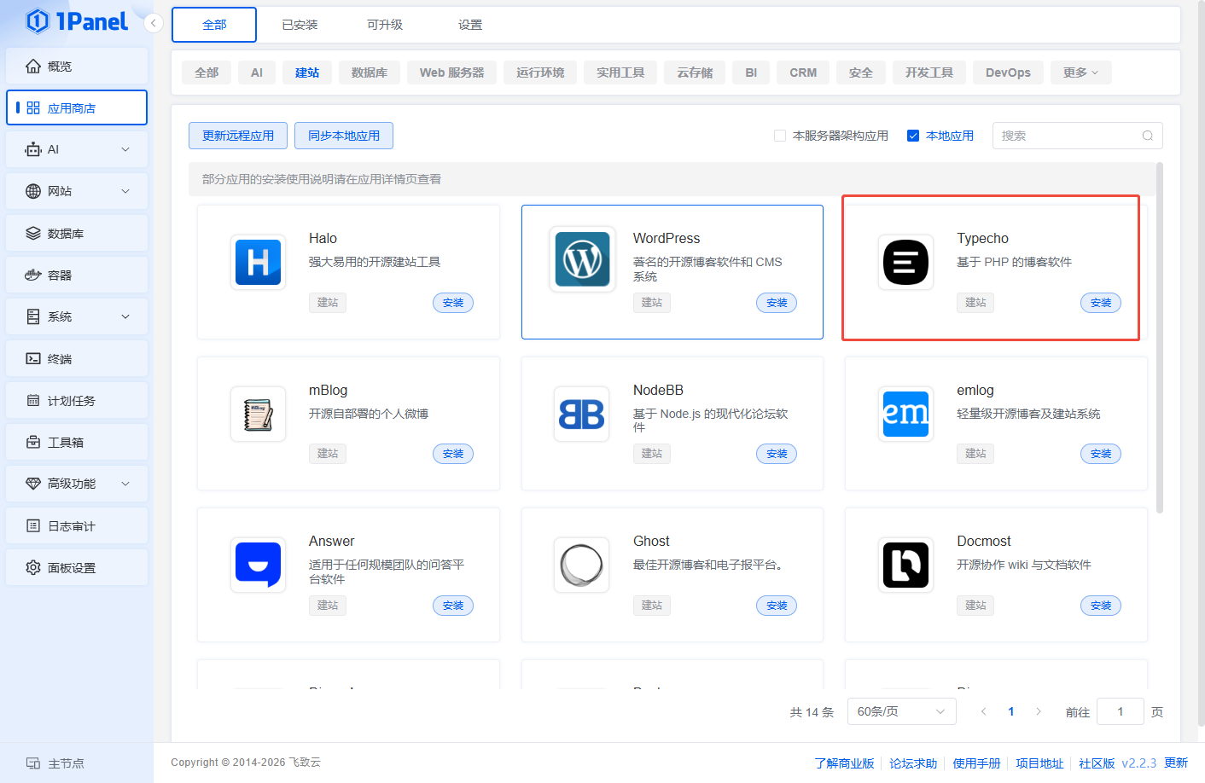The image size is (1205, 783).
Task: Install the Ghost app
Action: (x=777, y=606)
